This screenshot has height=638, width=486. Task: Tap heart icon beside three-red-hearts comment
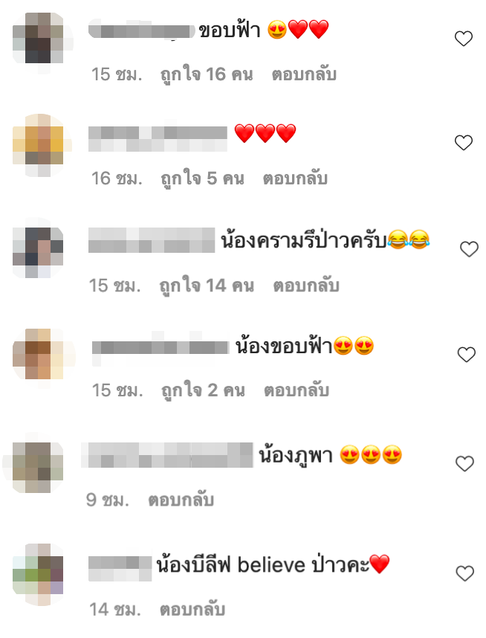click(463, 143)
